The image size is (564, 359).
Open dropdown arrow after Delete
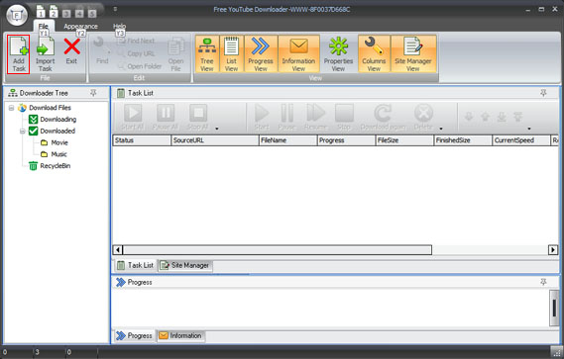(441, 129)
